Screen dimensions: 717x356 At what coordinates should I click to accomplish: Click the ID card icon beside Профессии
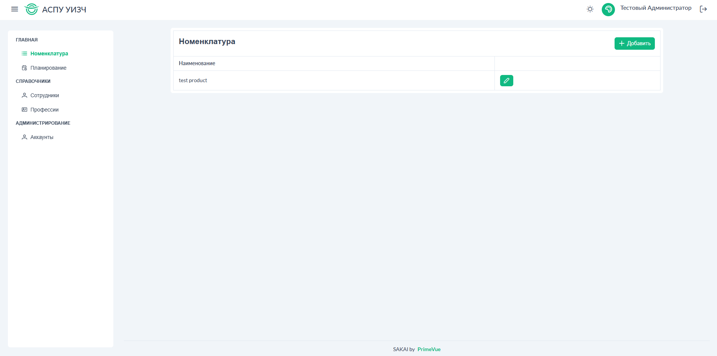tap(24, 110)
